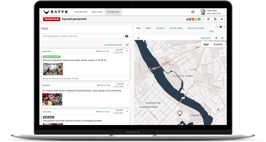Click the red count badge in status counter
This screenshot has height=142, width=266.
(x=193, y=19)
